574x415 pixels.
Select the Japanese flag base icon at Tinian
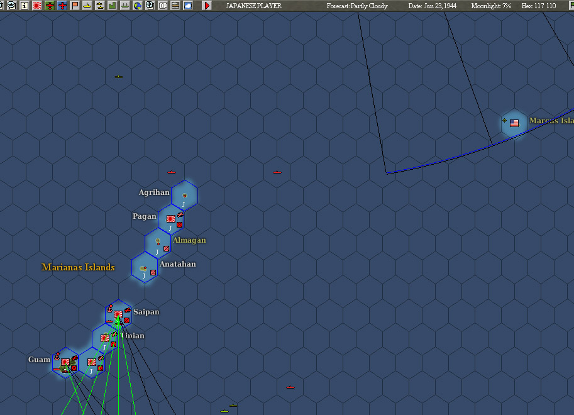105,338
